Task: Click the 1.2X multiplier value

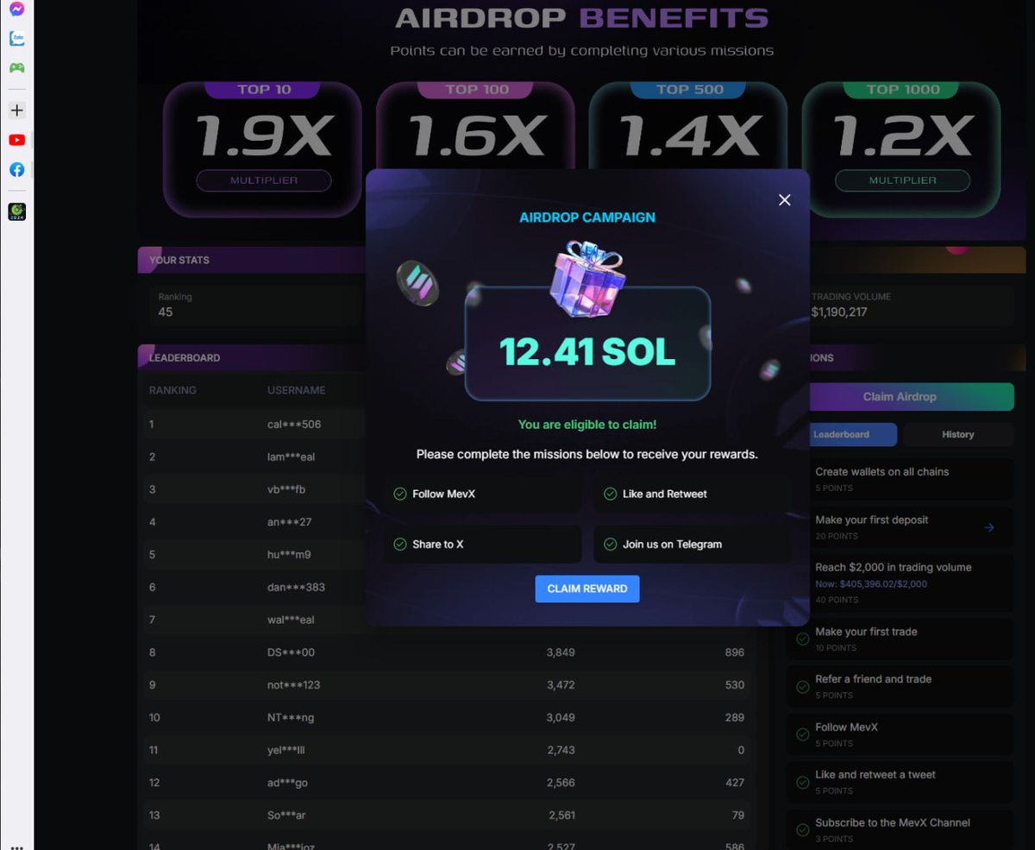Action: click(903, 135)
